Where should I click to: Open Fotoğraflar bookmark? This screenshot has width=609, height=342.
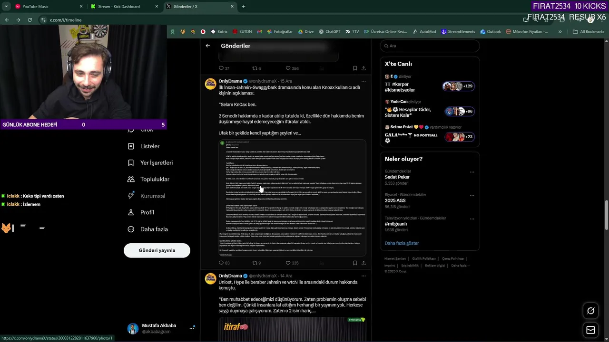click(280, 32)
